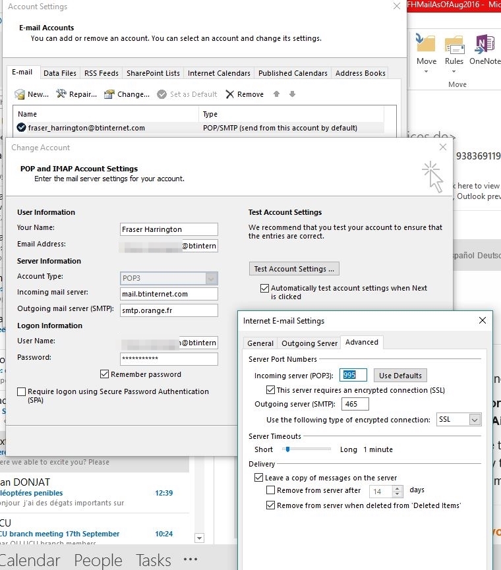Click the Change account icon
This screenshot has width=501, height=570.
109,94
